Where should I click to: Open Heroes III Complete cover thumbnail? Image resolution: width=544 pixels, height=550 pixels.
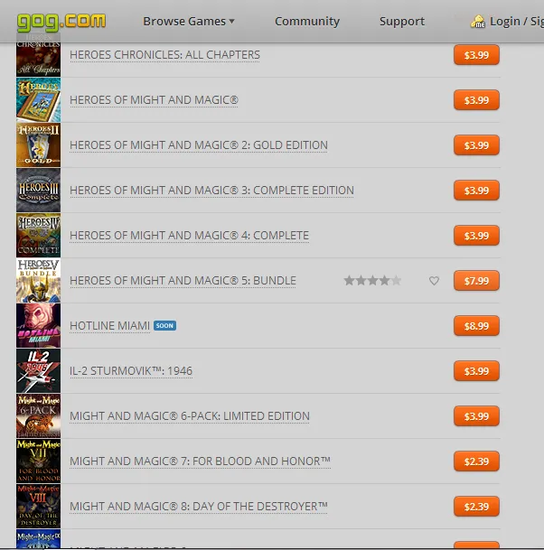(38, 191)
